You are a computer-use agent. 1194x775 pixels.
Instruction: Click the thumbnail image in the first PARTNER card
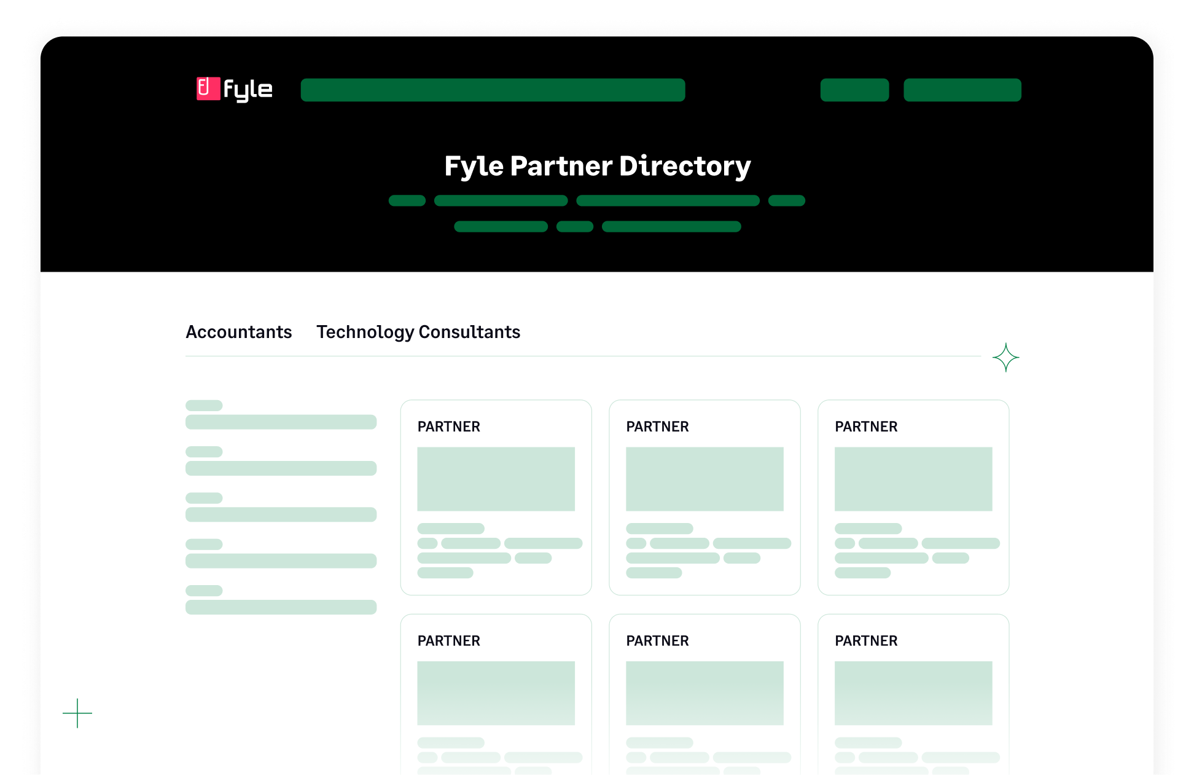[496, 479]
